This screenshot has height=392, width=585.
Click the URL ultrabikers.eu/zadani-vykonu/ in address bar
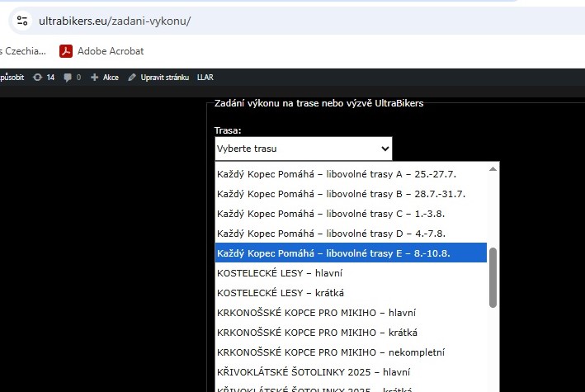115,21
